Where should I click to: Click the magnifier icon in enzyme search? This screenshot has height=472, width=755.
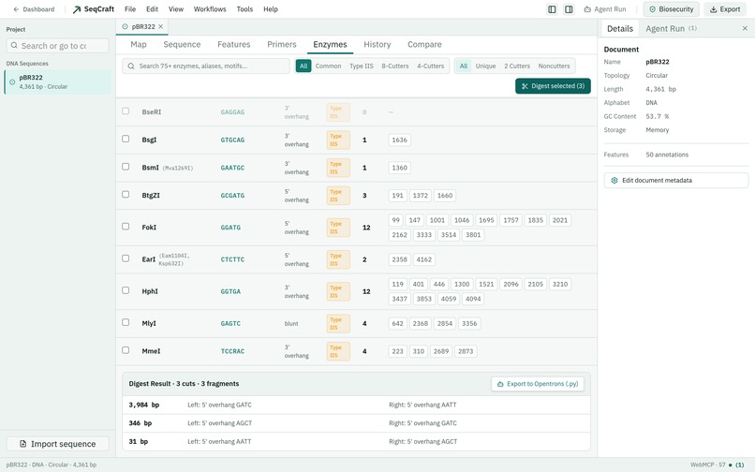point(131,66)
